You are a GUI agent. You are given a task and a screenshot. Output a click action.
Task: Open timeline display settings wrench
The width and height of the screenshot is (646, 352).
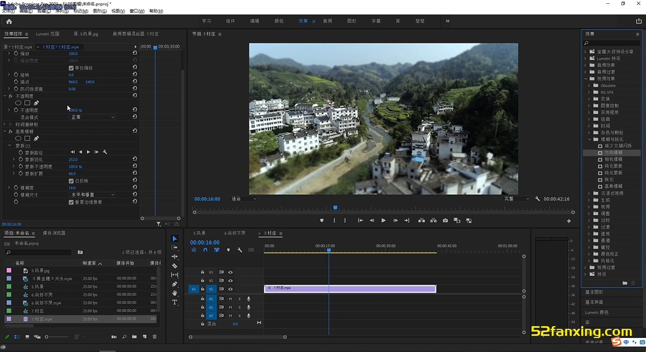pyautogui.click(x=240, y=250)
